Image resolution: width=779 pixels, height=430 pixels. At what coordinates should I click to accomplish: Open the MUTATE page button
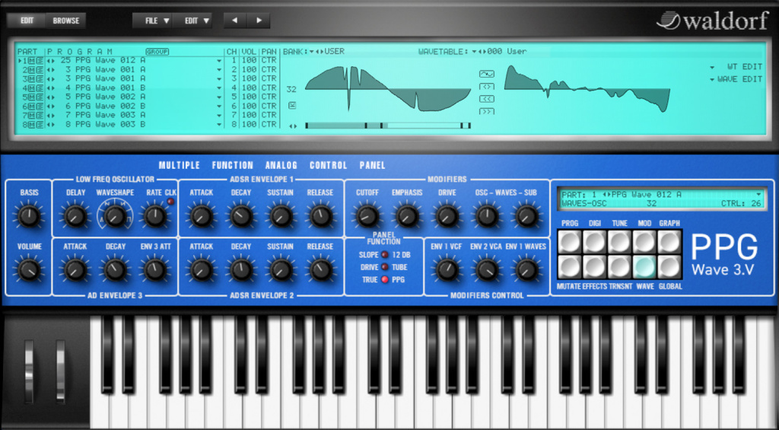point(569,266)
